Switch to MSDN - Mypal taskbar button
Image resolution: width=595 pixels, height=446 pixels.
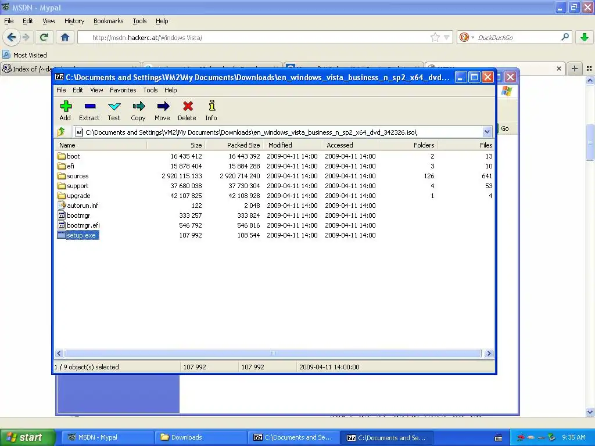tap(107, 437)
